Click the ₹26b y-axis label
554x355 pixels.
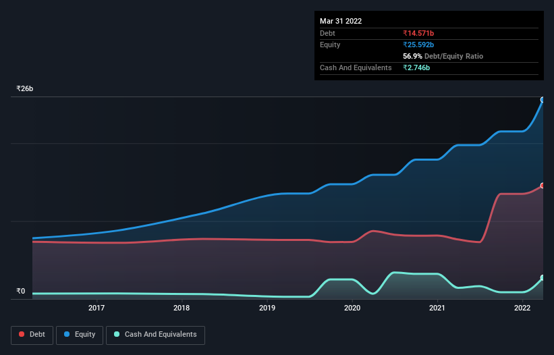point(25,88)
